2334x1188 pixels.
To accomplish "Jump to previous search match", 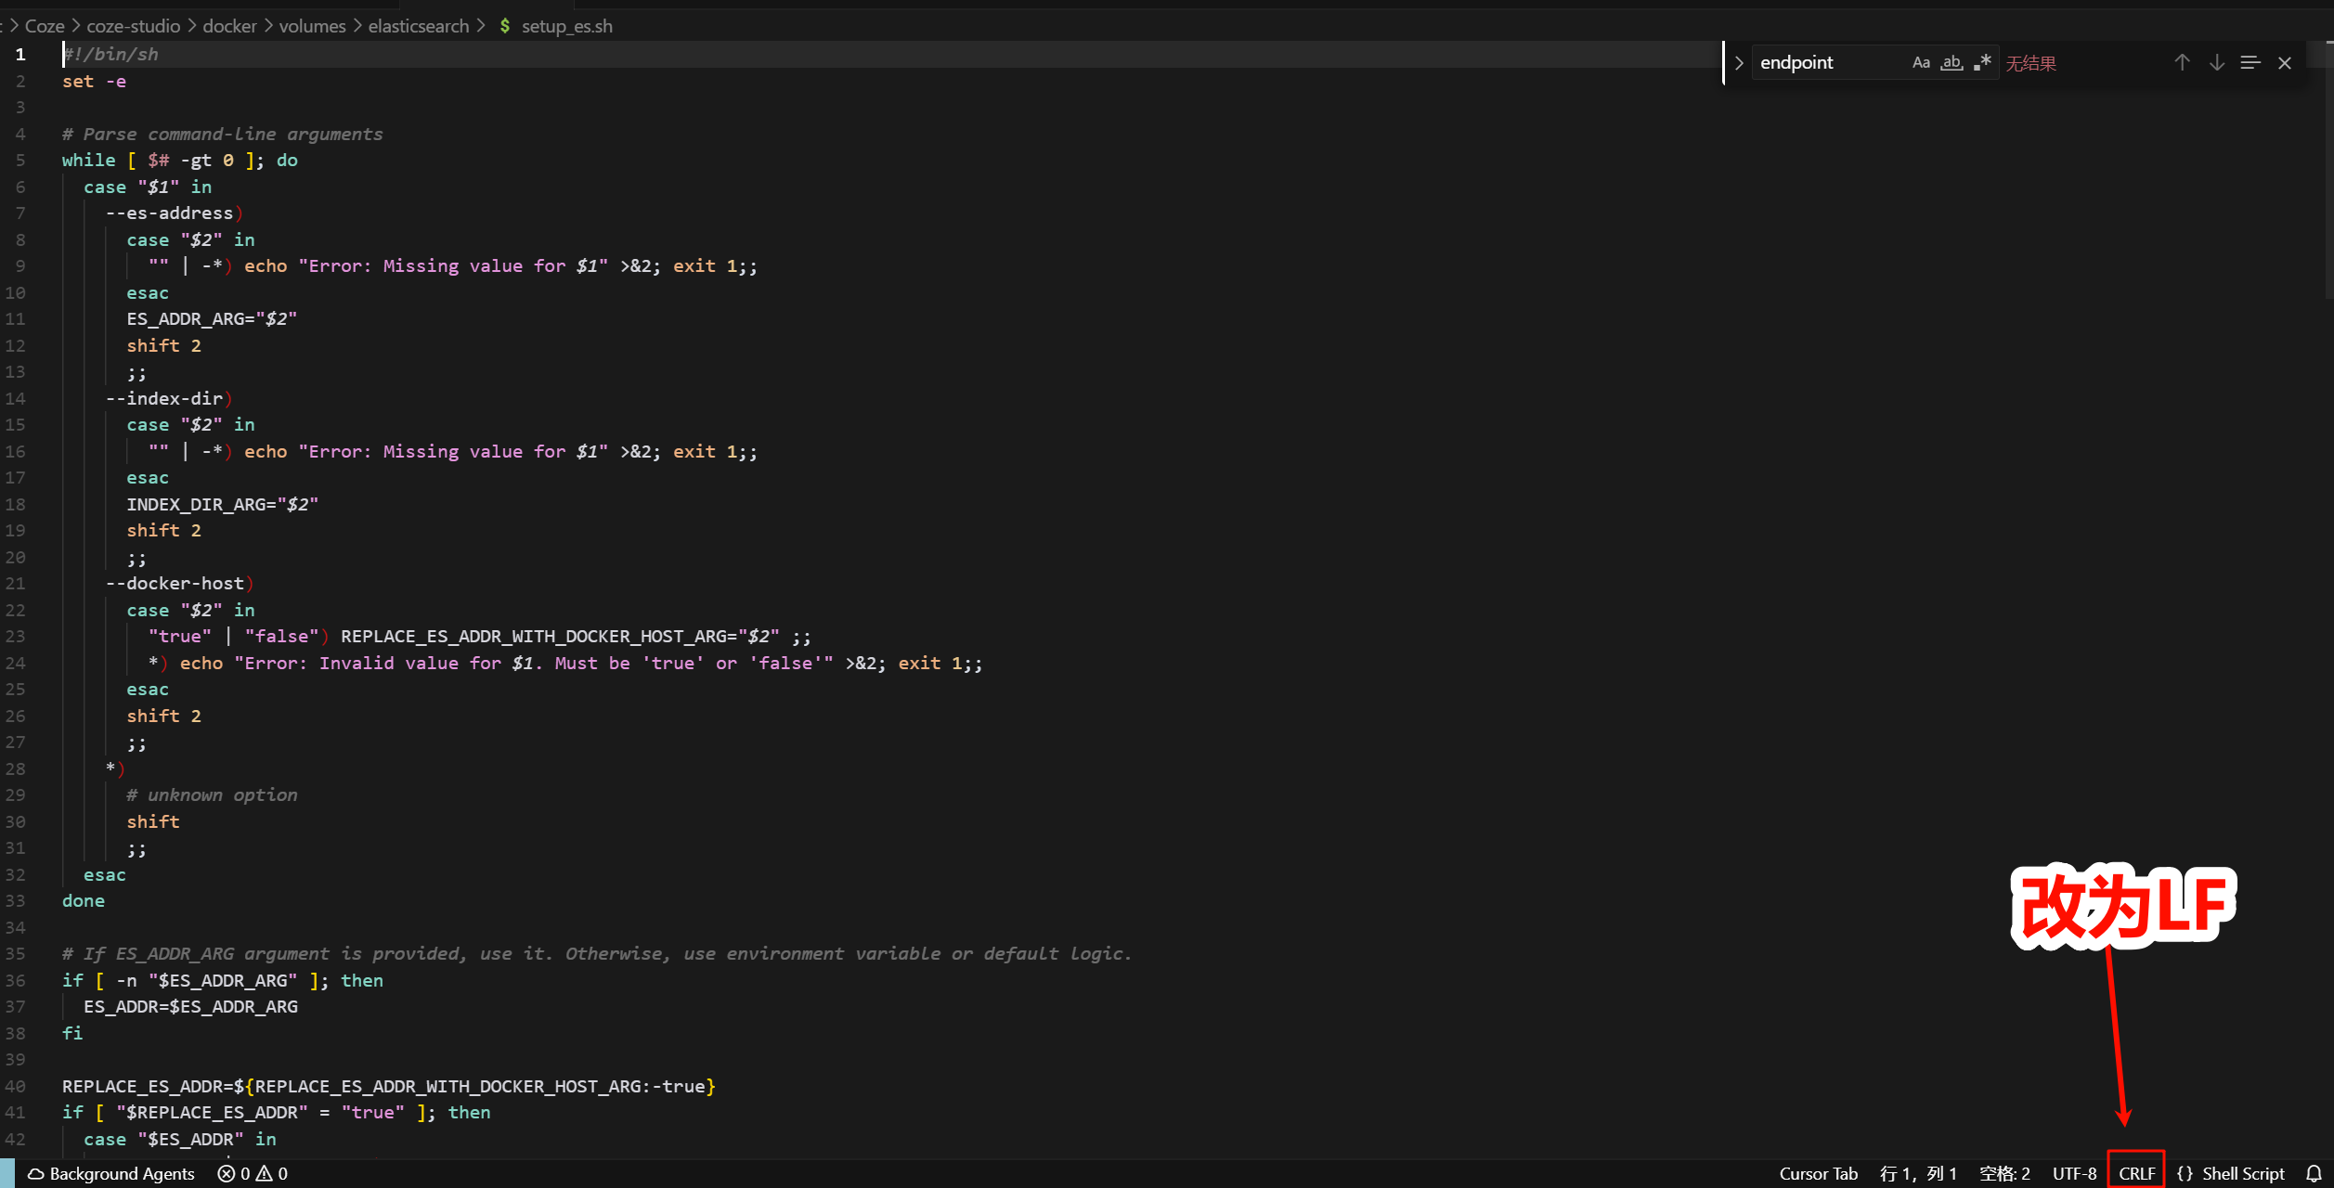I will coord(2181,62).
